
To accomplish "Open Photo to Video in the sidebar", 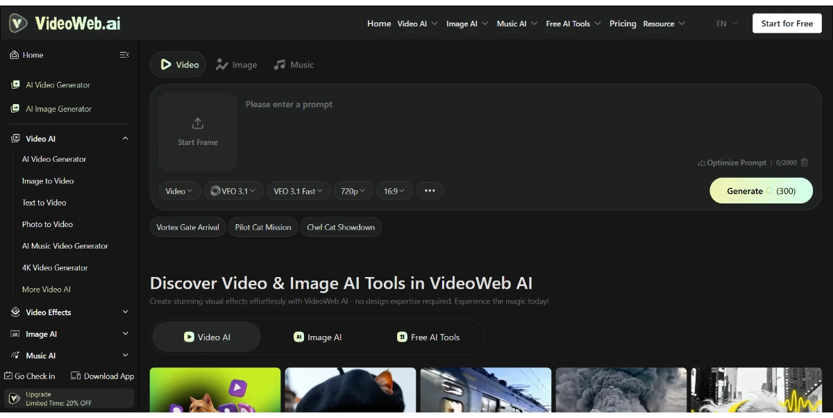I will pos(47,224).
